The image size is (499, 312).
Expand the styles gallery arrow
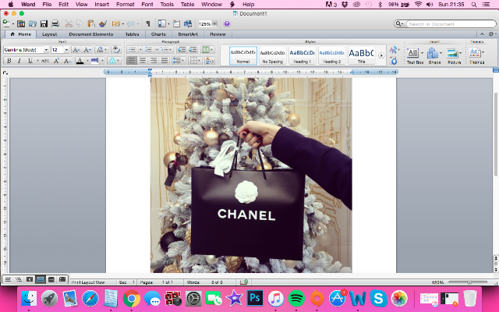point(381,55)
